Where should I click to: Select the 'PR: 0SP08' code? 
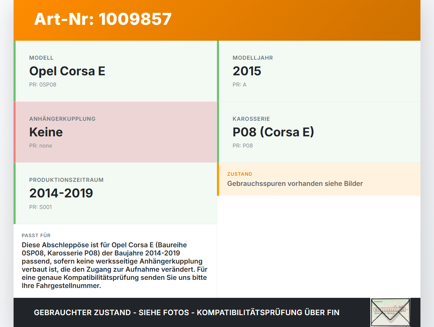[43, 84]
